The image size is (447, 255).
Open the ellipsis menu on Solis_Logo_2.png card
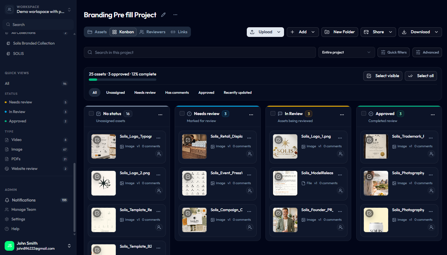(158, 175)
